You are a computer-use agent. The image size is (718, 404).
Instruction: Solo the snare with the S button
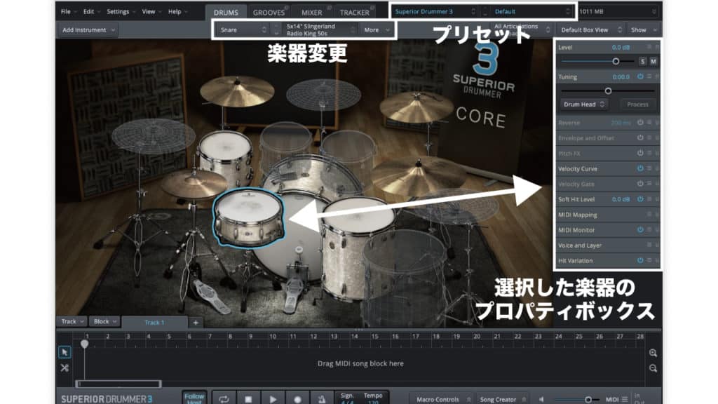pyautogui.click(x=642, y=61)
